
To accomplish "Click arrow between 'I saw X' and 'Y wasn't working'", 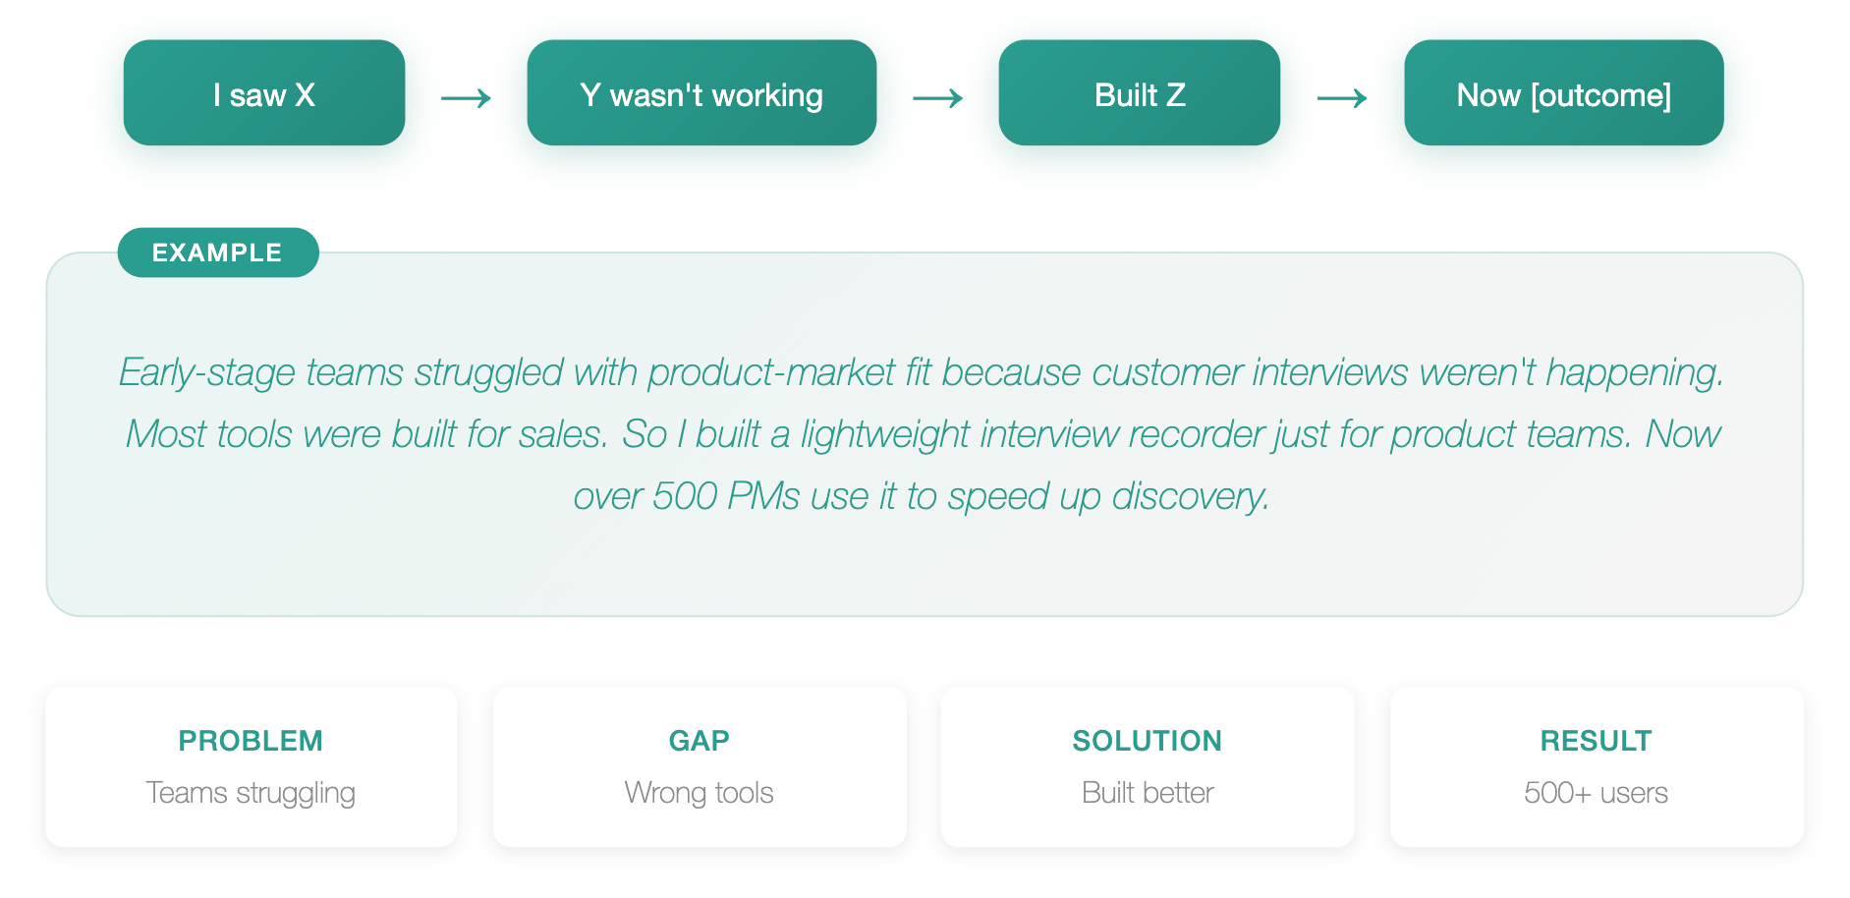I will [466, 97].
